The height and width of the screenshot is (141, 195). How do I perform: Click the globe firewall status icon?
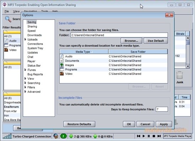pyautogui.click(x=56, y=136)
